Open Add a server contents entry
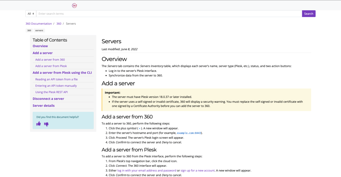Screen dimensions: 341x177 [43, 53]
